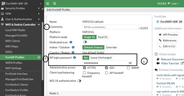Click the Edit in CLI button
184x96 pixels.
167,46
